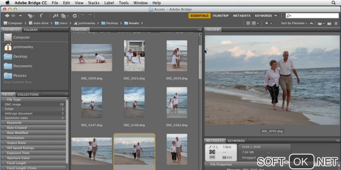This screenshot has width=341, height=170.
Task: Expand the ISO Speed Ratings filter
Action: point(20,148)
